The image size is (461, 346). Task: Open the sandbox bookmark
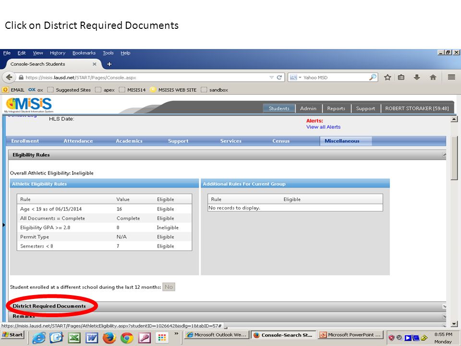215,90
